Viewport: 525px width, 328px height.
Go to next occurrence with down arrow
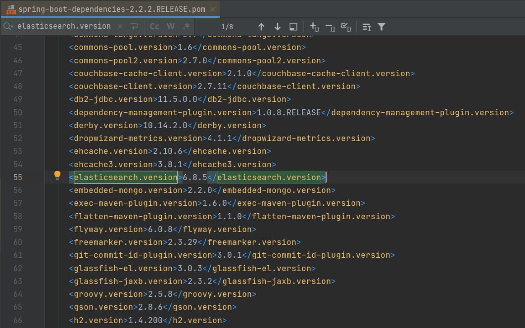coord(277,27)
